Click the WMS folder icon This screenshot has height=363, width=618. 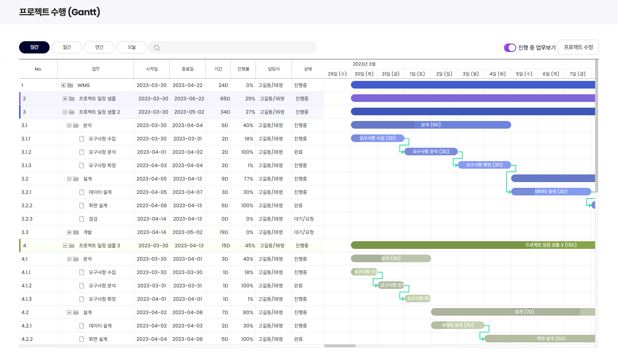pyautogui.click(x=70, y=86)
